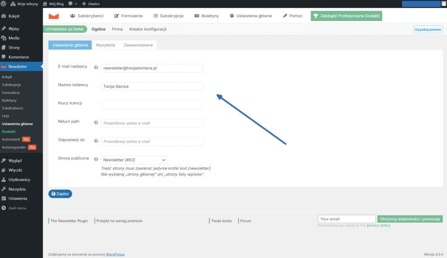Open the comments bubble icon in admin bar

tap(72, 3)
